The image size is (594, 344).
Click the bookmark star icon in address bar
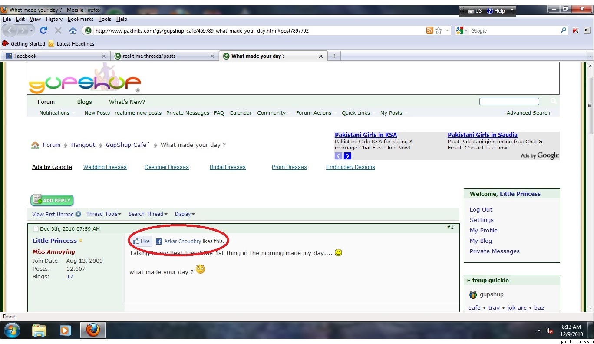(439, 30)
